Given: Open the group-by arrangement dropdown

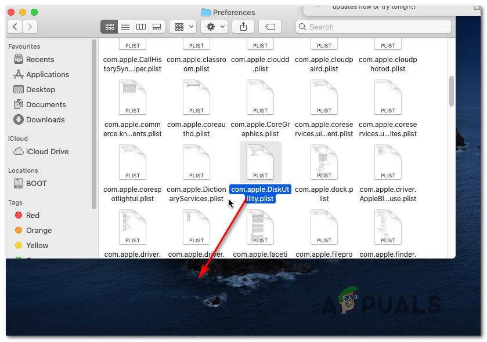Looking at the screenshot, I should point(183,27).
